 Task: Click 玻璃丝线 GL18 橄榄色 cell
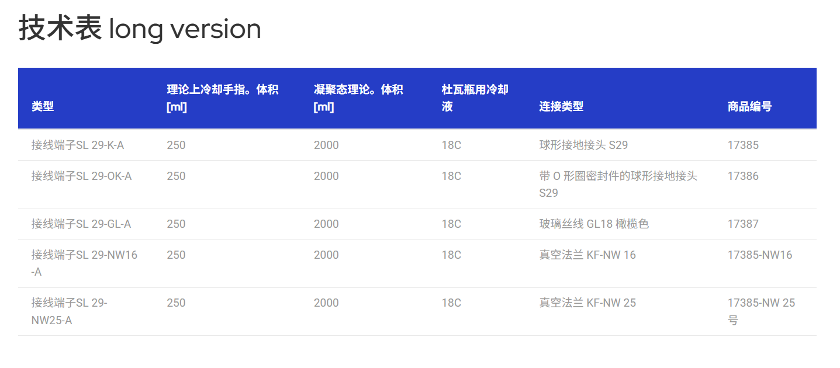[594, 224]
